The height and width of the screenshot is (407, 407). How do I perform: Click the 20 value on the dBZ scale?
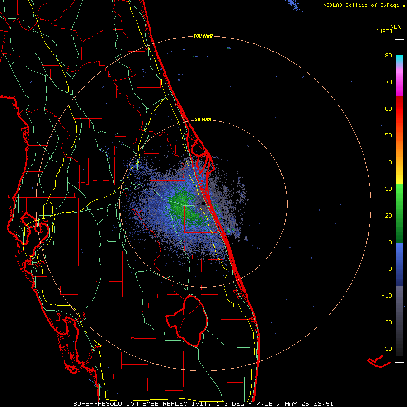tap(388, 216)
